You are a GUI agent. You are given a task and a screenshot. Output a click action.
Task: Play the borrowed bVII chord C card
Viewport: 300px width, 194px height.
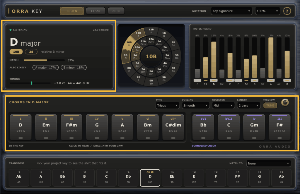229,127
